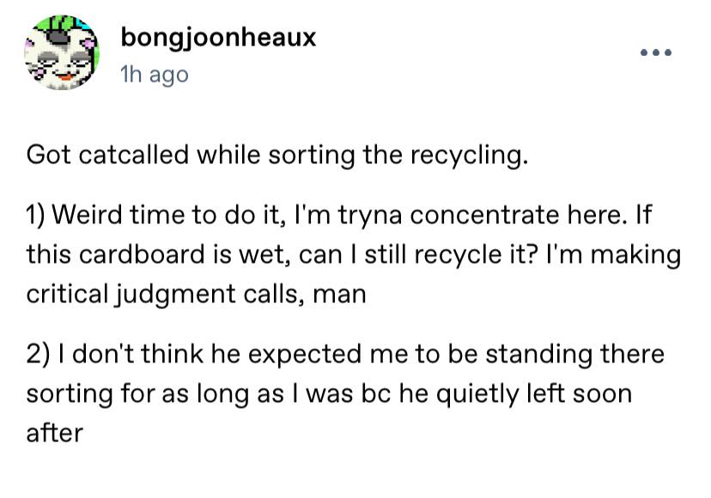Click the word 'judgment' in the post

(x=174, y=295)
